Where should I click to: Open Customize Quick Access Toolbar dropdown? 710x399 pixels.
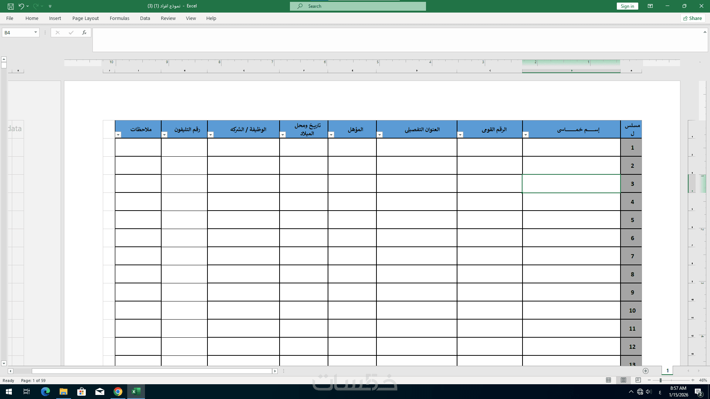[x=50, y=6]
